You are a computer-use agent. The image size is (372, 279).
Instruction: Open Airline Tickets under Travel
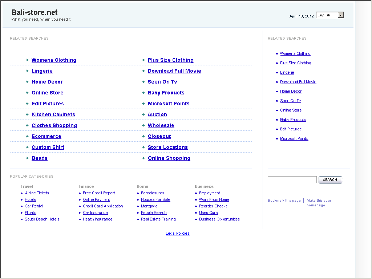pos(37,193)
